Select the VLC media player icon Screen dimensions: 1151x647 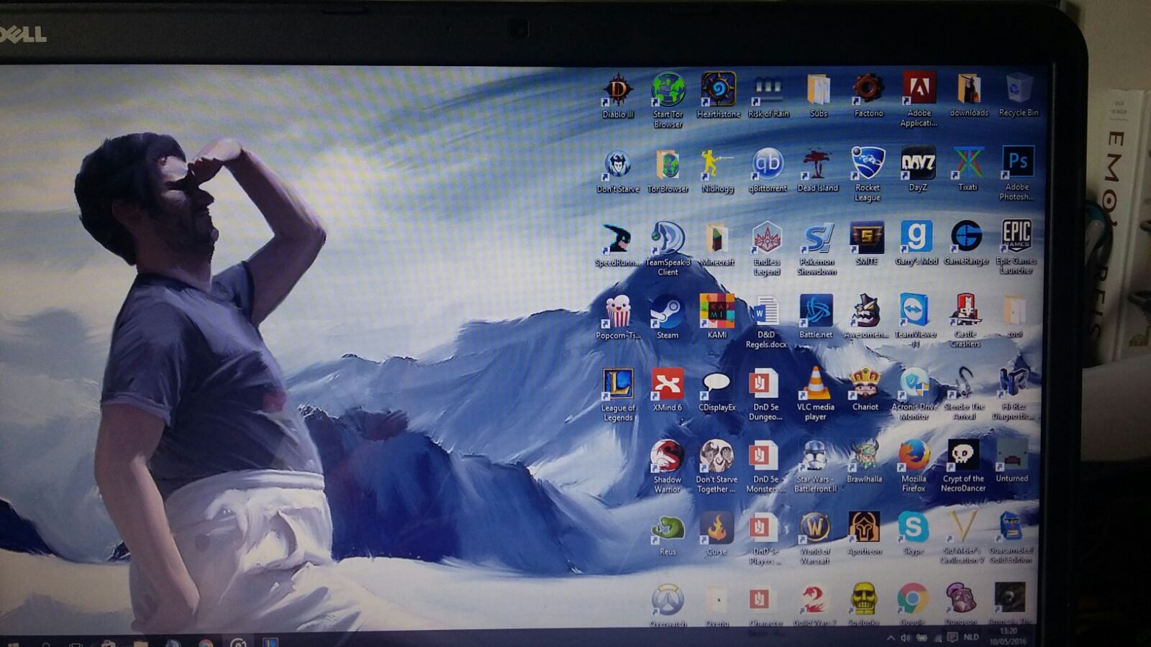pyautogui.click(x=815, y=384)
